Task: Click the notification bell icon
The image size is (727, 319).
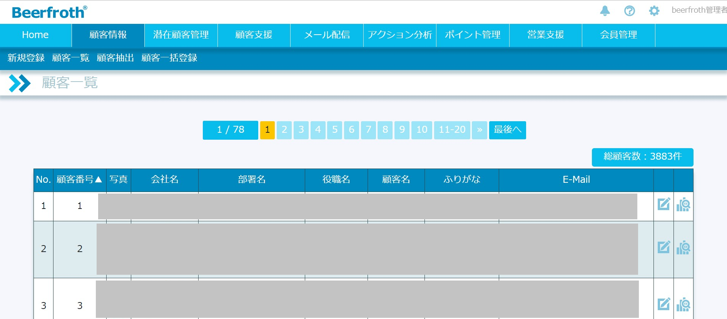Action: (605, 11)
